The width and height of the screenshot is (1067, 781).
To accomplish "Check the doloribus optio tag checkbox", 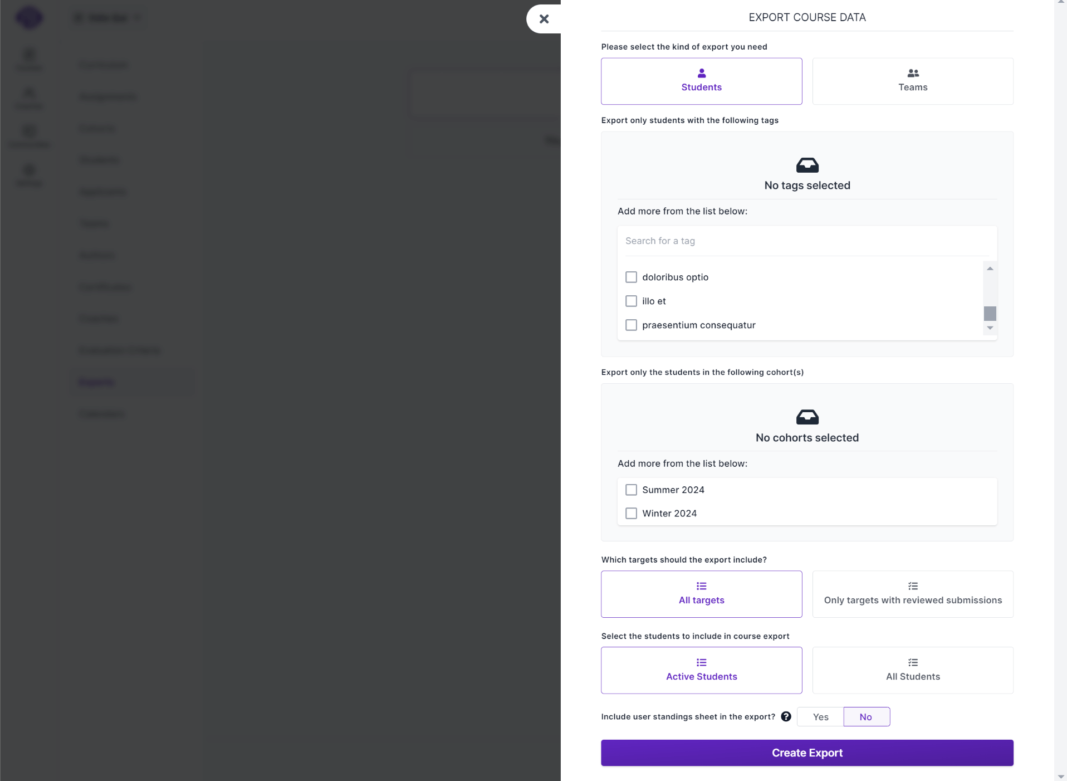I will (630, 277).
